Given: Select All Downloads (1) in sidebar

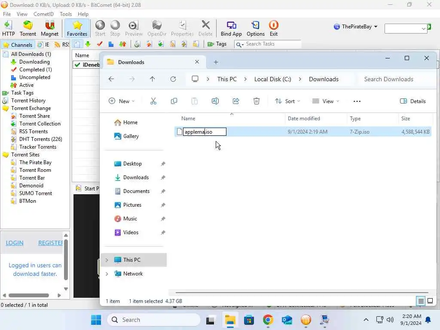Looking at the screenshot, I should click(x=31, y=54).
